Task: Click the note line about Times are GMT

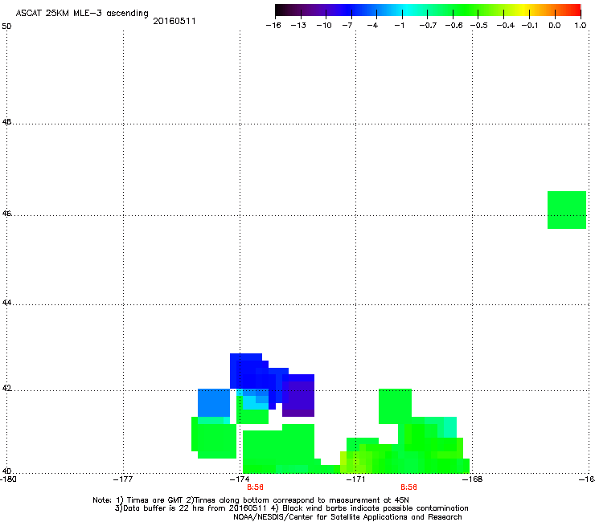Action: click(250, 500)
